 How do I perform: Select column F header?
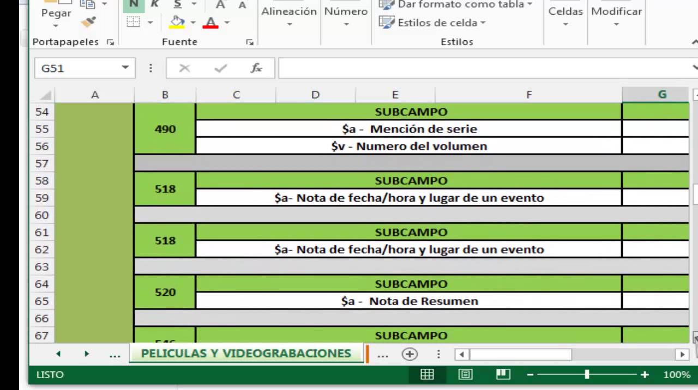tap(528, 95)
